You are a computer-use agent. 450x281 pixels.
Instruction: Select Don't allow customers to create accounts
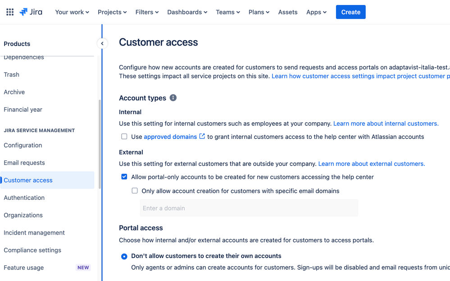coord(124,256)
